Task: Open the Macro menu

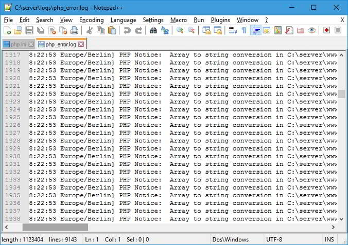Action: pos(179,20)
